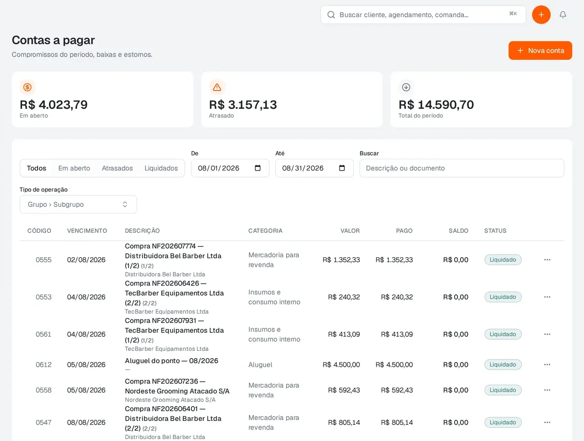Screen dimensions: 584x441
Task: Click the Nordeste Grooming Atacado S/A description
Action: [x=177, y=386]
